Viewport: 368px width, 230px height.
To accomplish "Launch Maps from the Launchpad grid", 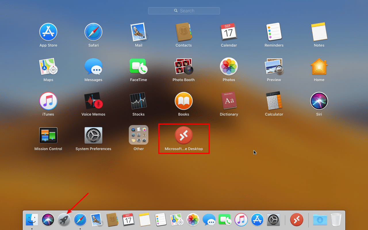I will [48, 66].
